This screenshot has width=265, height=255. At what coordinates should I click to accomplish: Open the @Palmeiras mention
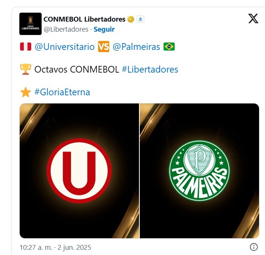136,47
